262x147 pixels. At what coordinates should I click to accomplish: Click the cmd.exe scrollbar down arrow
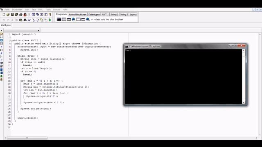[244, 102]
